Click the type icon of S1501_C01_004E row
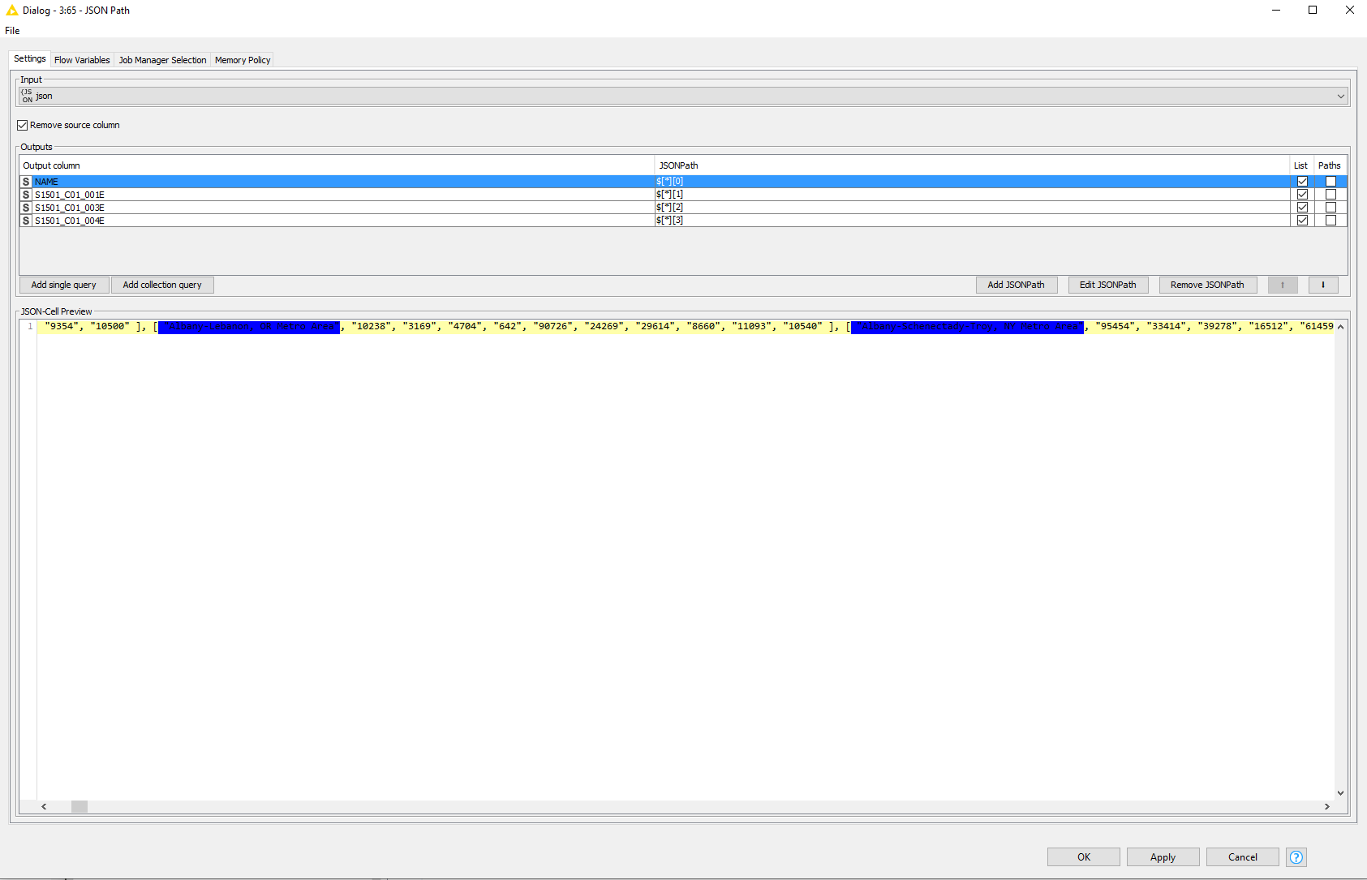Image resolution: width=1367 pixels, height=880 pixels. (x=26, y=221)
